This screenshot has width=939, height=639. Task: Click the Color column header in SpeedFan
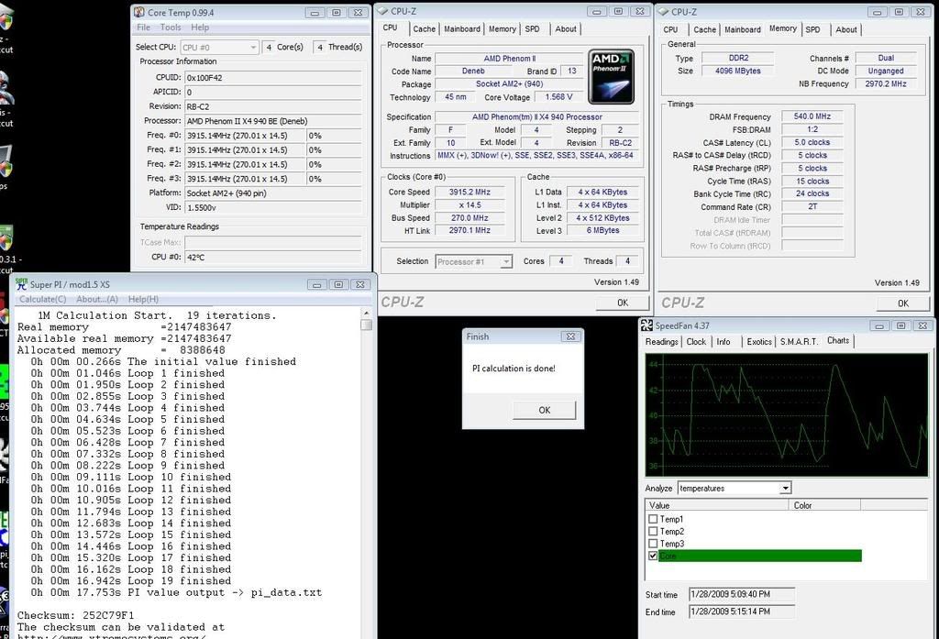coord(824,505)
